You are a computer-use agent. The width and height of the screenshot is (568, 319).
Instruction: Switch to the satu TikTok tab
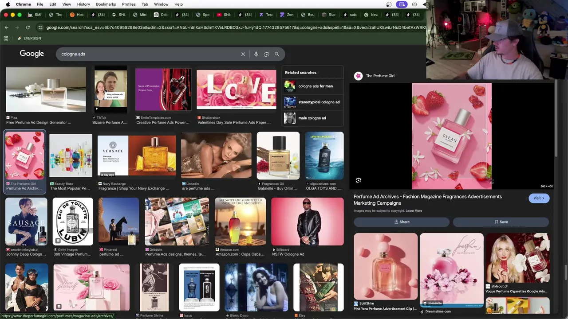pos(350,15)
